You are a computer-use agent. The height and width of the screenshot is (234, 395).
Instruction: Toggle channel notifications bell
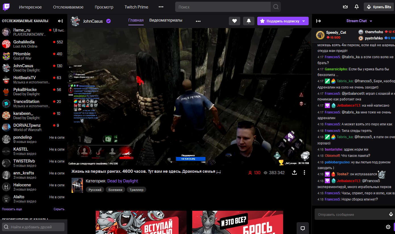point(249,21)
